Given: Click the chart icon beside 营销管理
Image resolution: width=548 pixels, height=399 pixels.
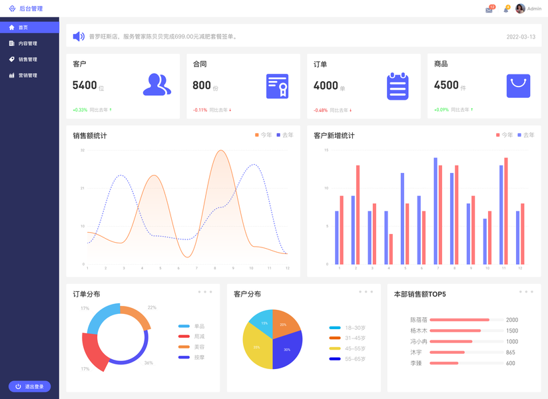Looking at the screenshot, I should tap(11, 75).
